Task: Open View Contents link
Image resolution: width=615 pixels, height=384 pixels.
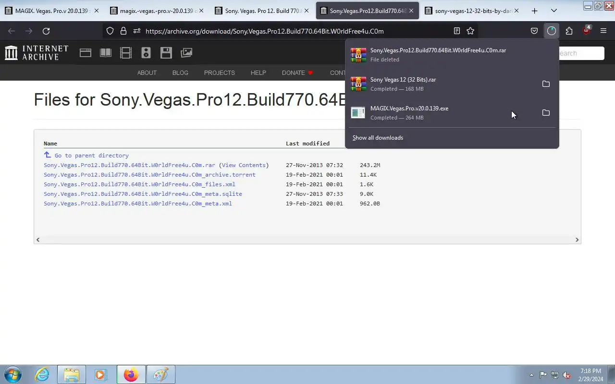Action: 244,165
